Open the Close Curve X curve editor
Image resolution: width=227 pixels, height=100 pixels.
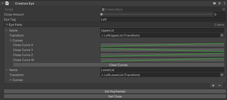coord(162,45)
